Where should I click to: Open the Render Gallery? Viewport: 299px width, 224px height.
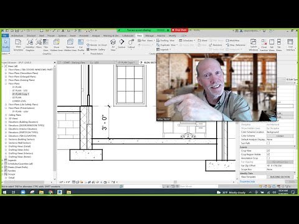coord(96,49)
